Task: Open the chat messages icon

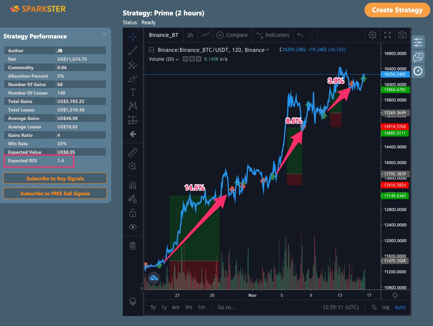Action: pos(418,57)
